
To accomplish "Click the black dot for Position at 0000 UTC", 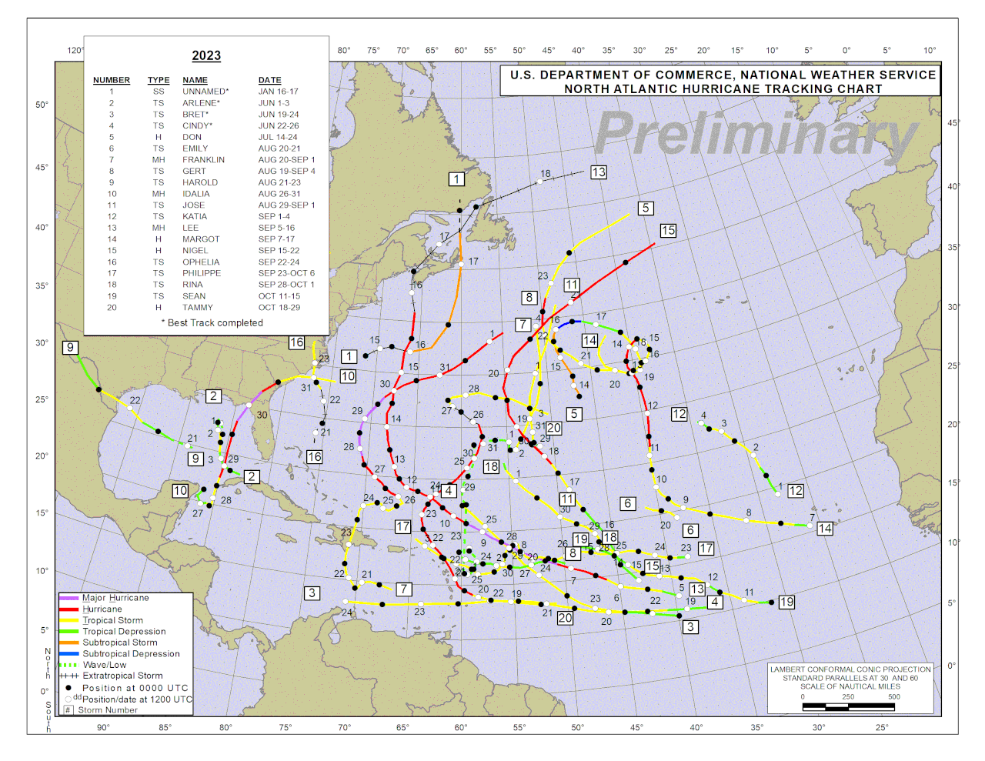I will pyautogui.click(x=68, y=688).
